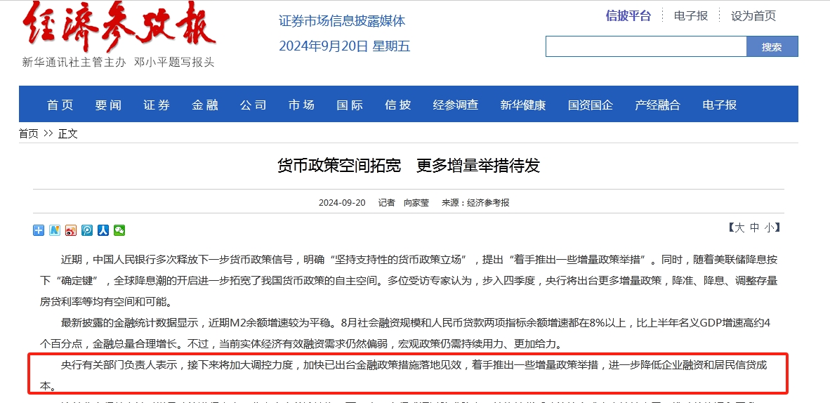Image resolution: width=830 pixels, height=403 pixels.
Task: Click header date 2024年9月20日 星期五
Action: coord(345,46)
